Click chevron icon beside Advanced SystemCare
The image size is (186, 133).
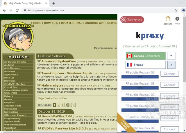pyautogui.click(x=39, y=61)
